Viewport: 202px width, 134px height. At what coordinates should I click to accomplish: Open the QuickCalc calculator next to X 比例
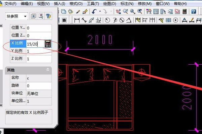pos(48,44)
